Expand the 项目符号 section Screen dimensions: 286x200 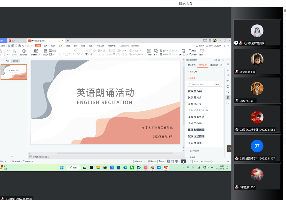coord(193,72)
